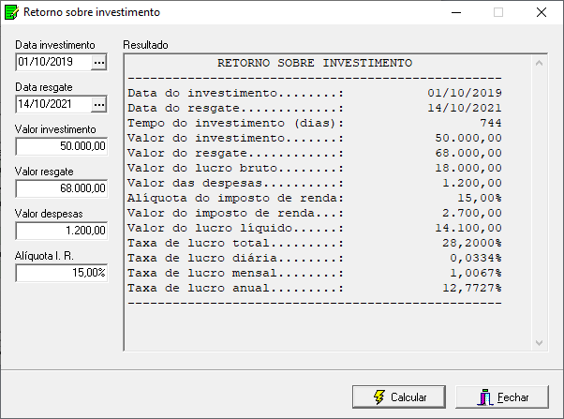Click the Calcular button
564x419 pixels.
tap(399, 397)
